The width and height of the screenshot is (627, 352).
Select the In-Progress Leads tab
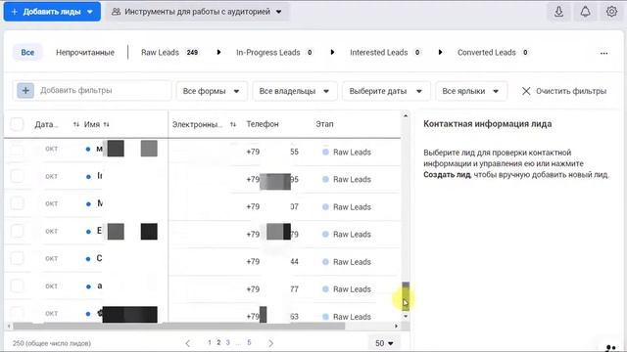pyautogui.click(x=274, y=52)
